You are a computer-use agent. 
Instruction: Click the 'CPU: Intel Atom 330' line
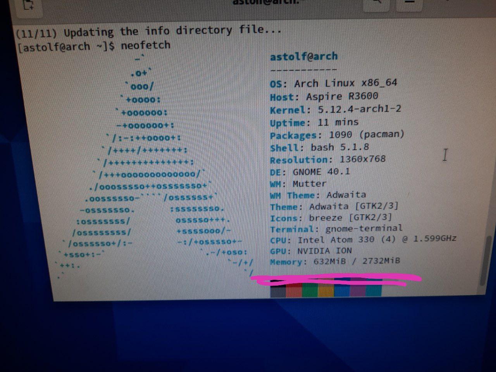tap(363, 239)
